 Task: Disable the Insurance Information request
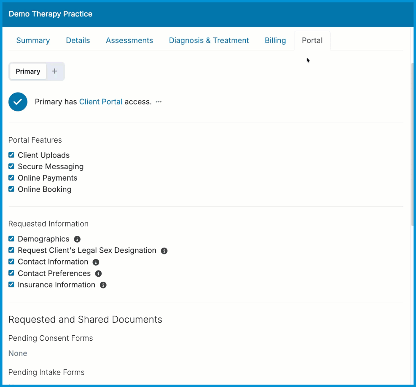[11, 285]
